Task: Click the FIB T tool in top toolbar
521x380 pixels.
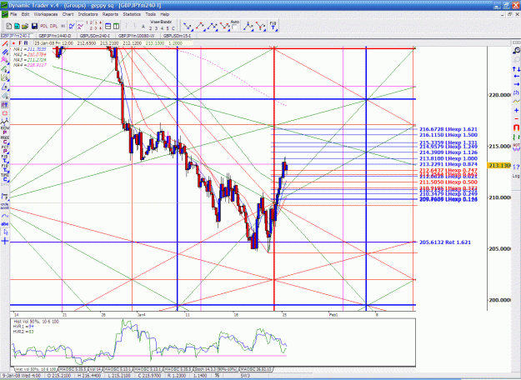Action: click(x=273, y=26)
